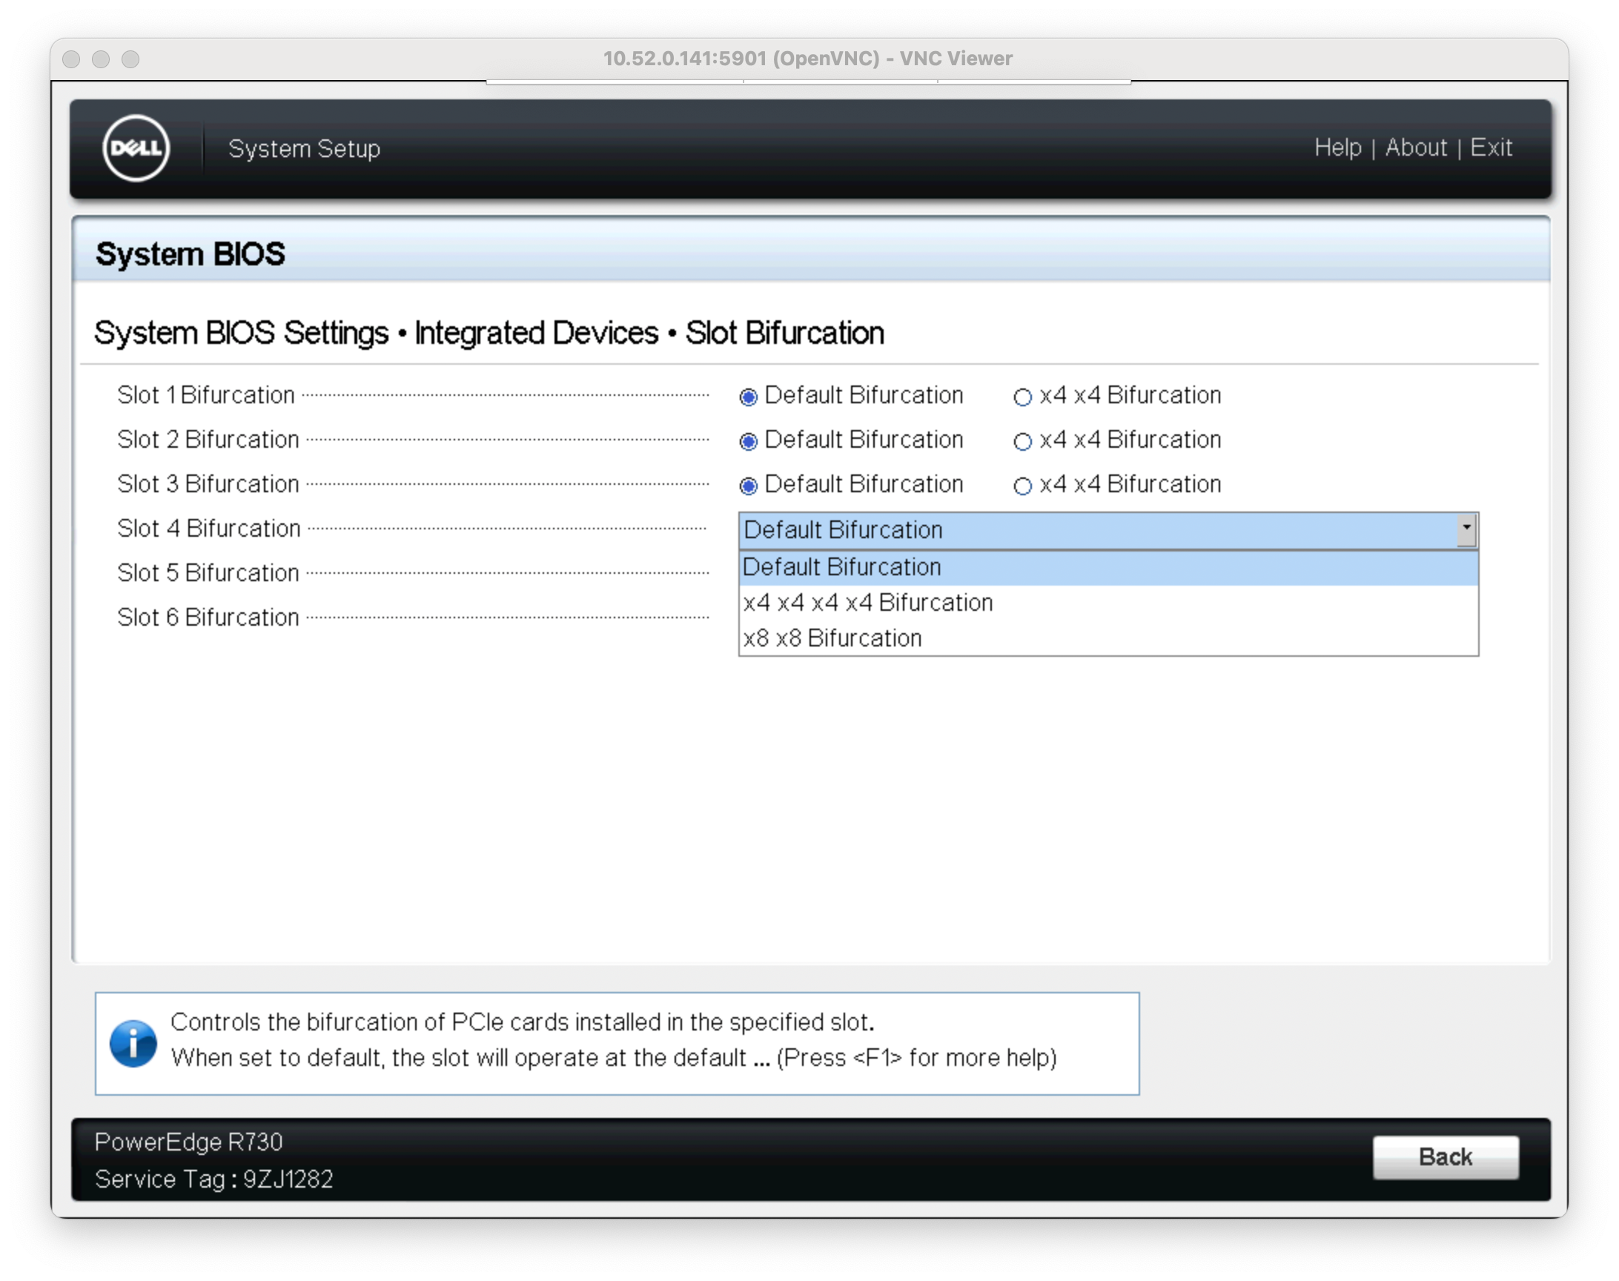Click the Service Tag 9ZJ1282 text
Image resolution: width=1619 pixels, height=1281 pixels.
(x=213, y=1179)
